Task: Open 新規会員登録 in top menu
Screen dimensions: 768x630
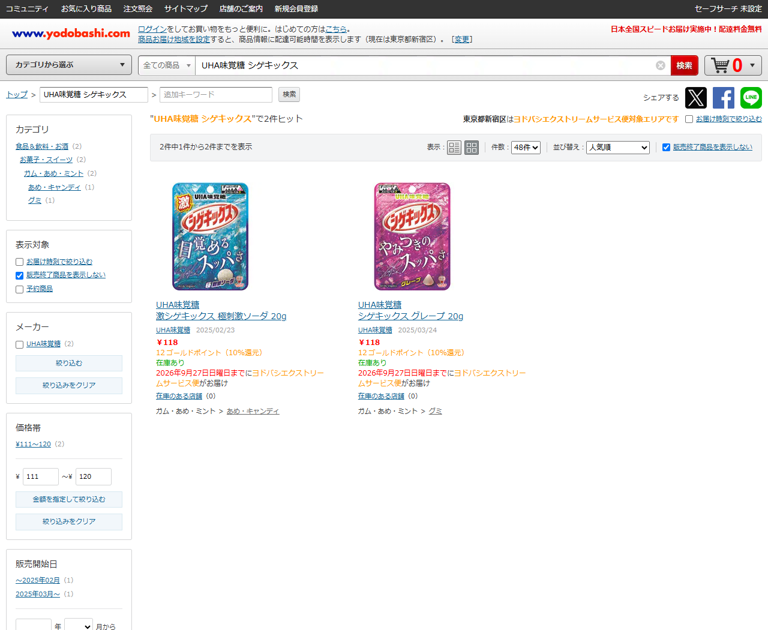Action: pos(296,9)
